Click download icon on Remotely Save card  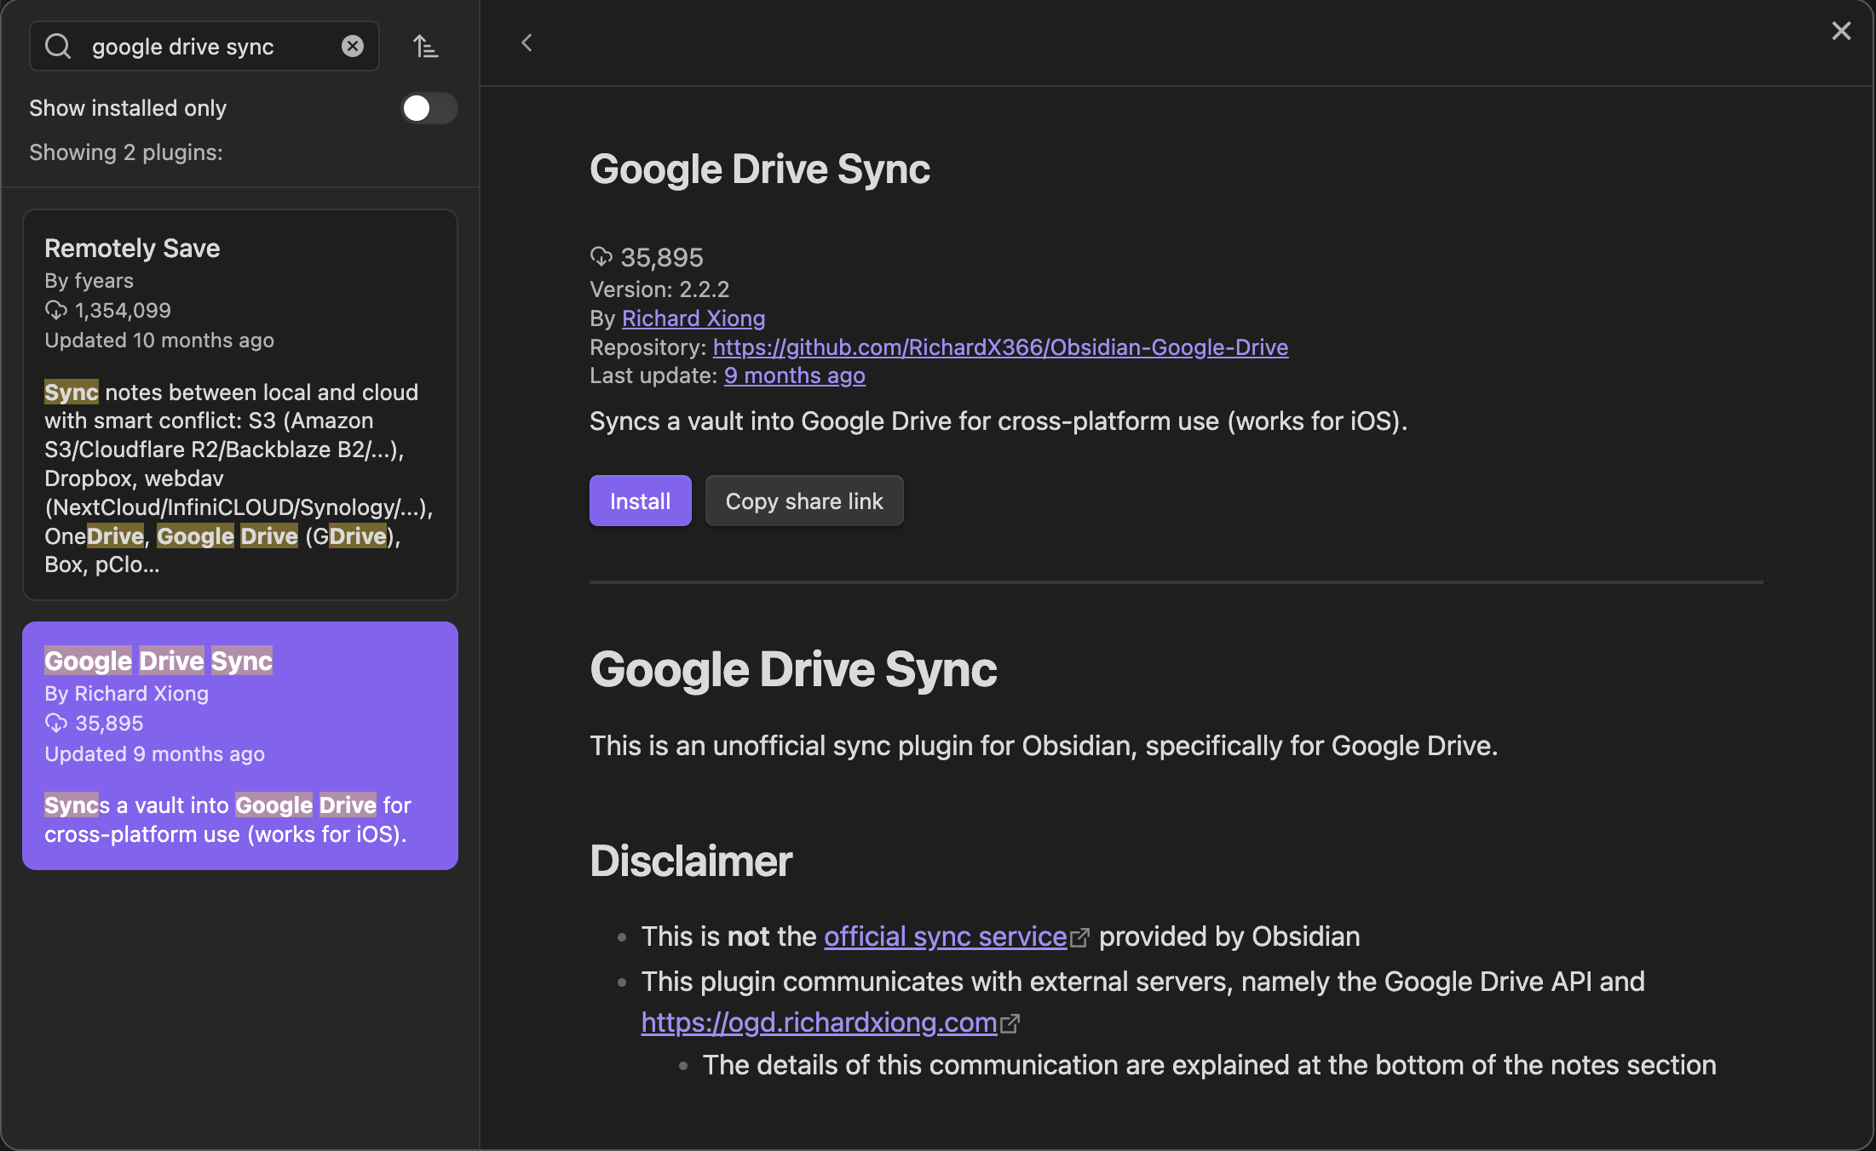tap(56, 311)
